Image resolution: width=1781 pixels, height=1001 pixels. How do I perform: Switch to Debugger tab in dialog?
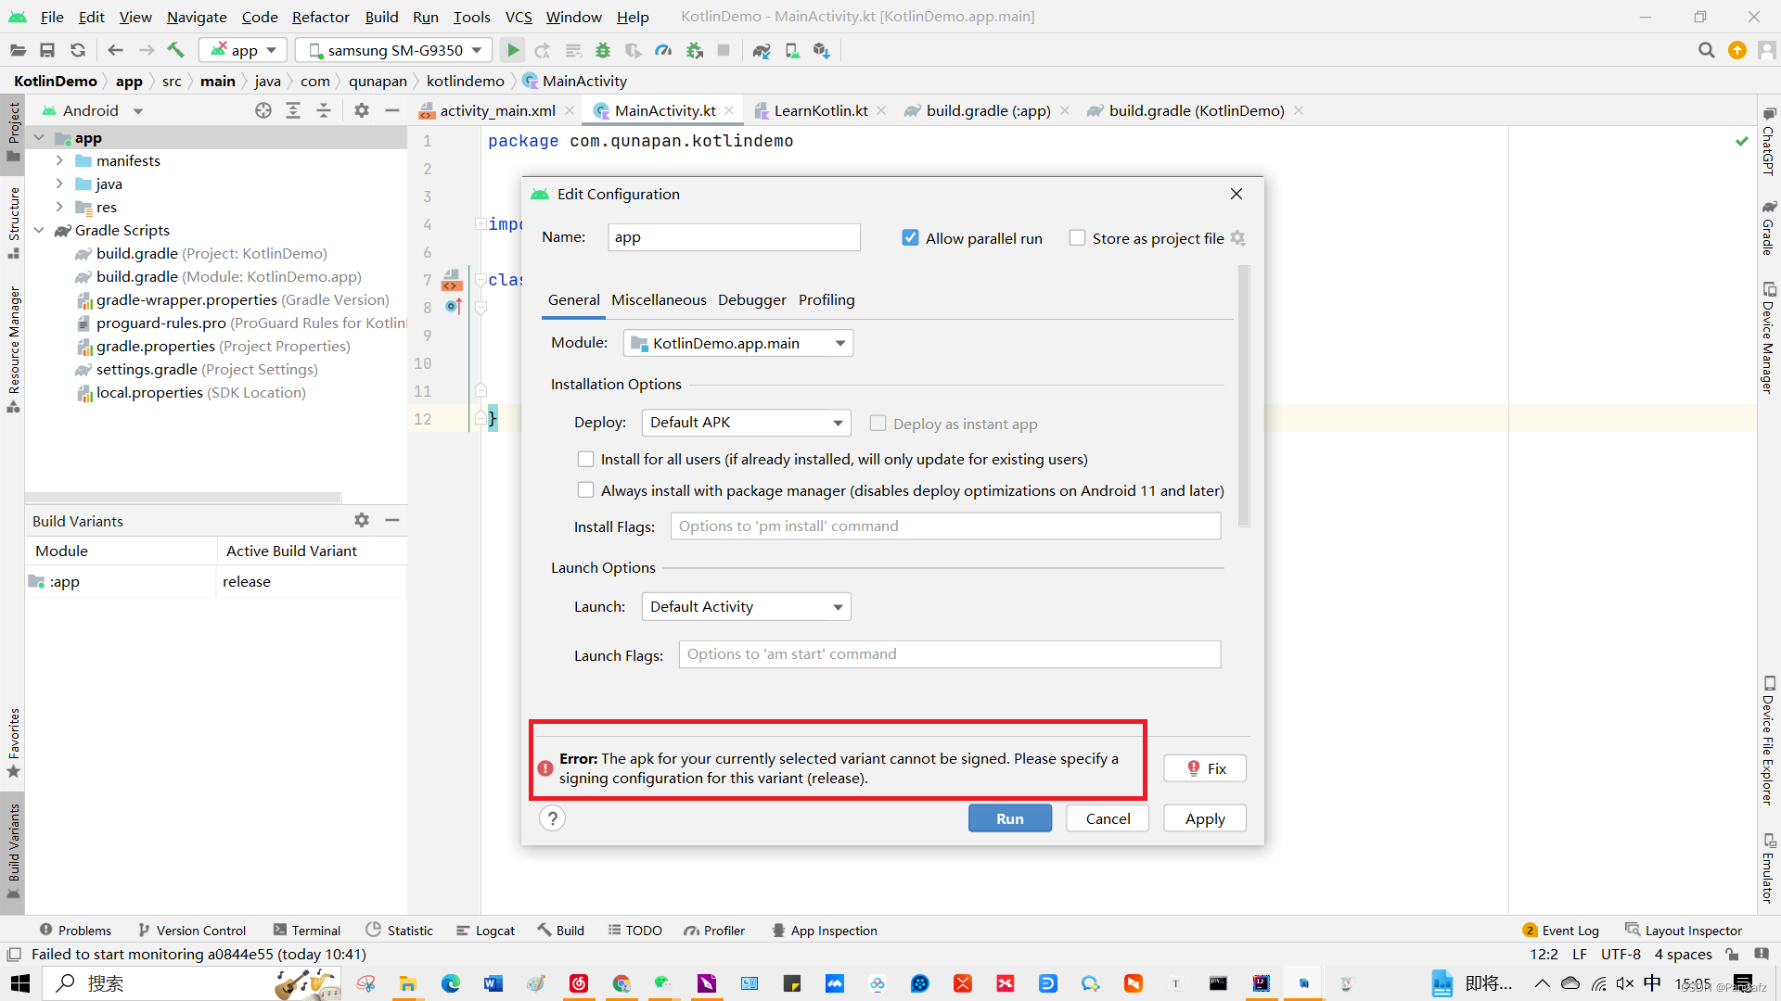coord(751,299)
